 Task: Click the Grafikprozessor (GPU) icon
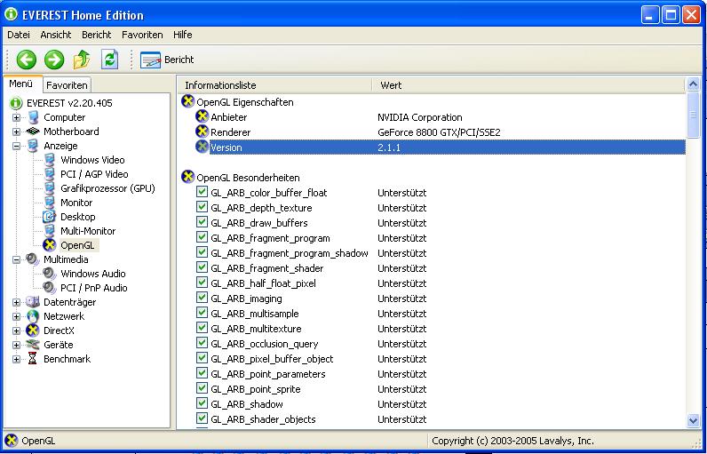(x=50, y=188)
